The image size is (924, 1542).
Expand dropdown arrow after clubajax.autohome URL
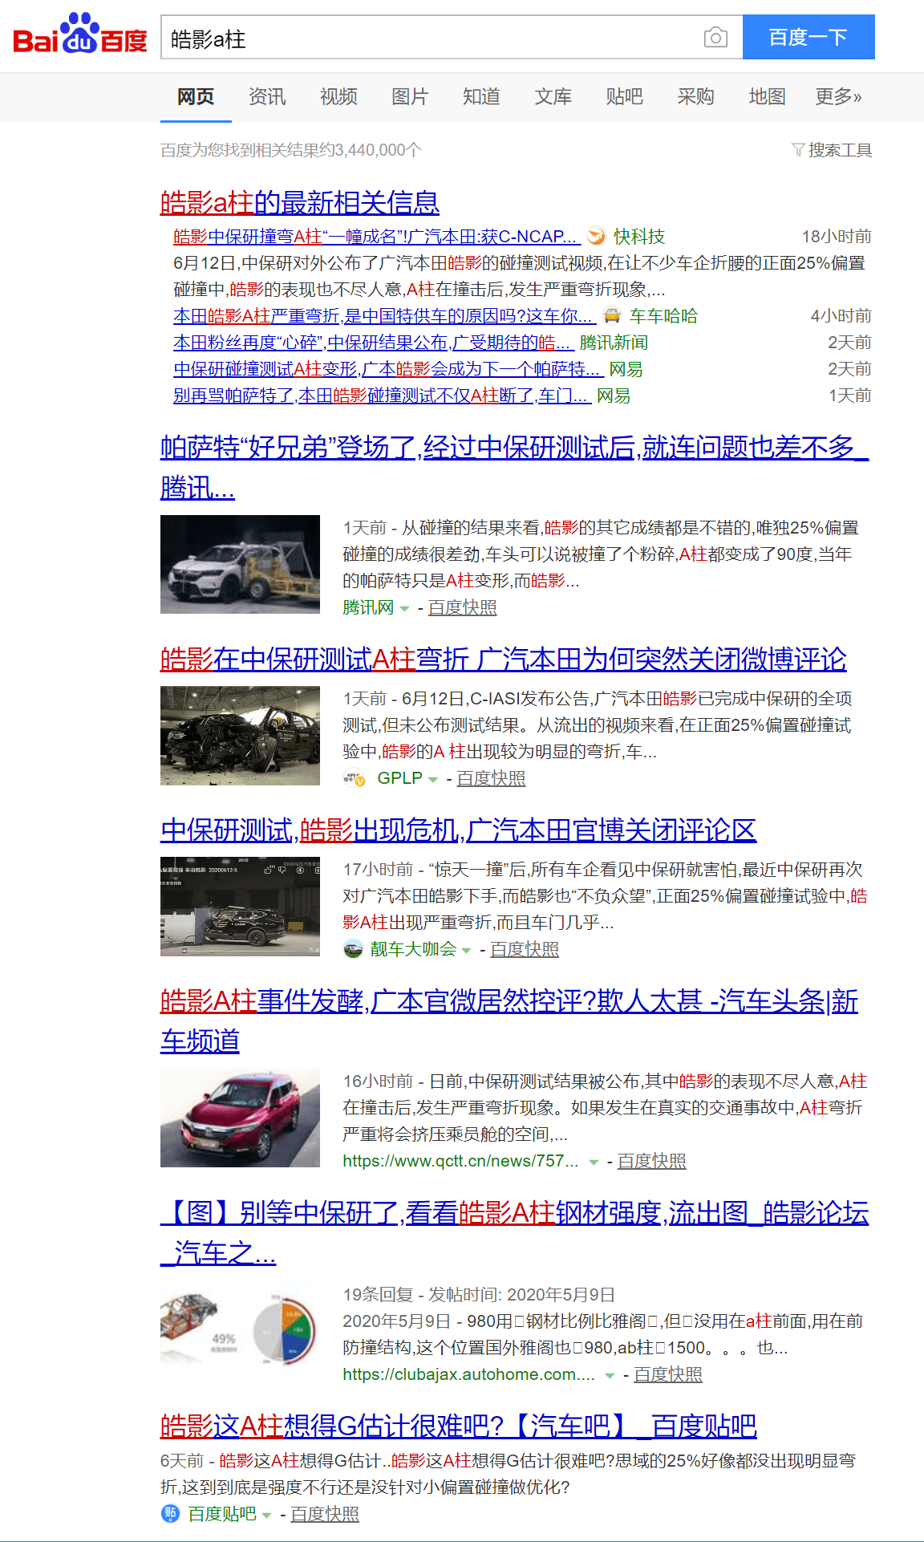tap(610, 1376)
